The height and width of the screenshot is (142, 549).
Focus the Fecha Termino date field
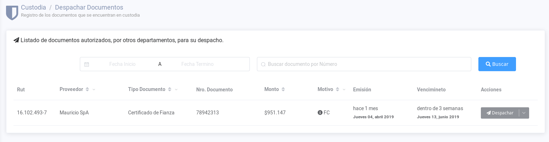(x=197, y=64)
